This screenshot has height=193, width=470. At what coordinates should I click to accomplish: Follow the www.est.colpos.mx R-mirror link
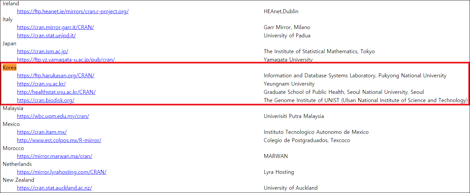coord(59,140)
